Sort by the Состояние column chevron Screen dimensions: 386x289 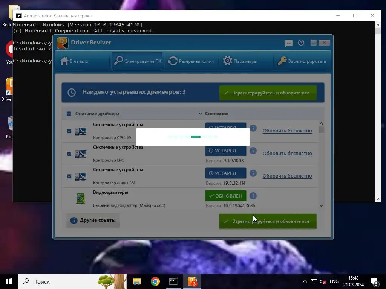pyautogui.click(x=201, y=114)
